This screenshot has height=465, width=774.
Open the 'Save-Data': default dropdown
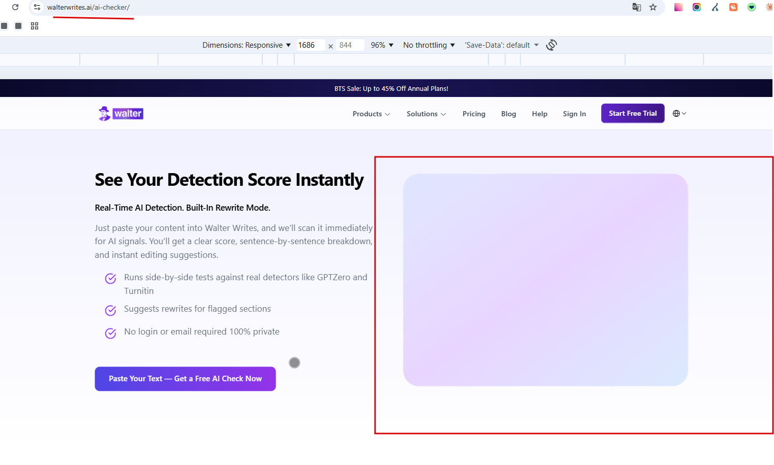pyautogui.click(x=502, y=45)
